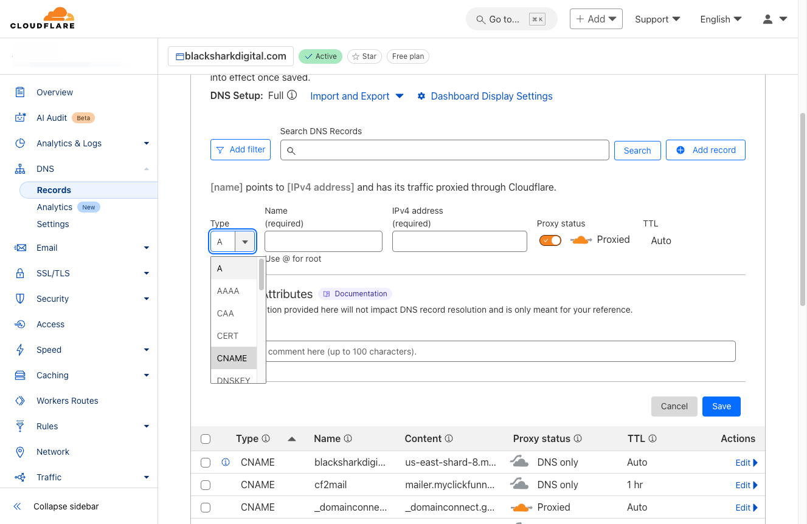Check the box for the blacksharkdigi CNAME record

tap(206, 463)
